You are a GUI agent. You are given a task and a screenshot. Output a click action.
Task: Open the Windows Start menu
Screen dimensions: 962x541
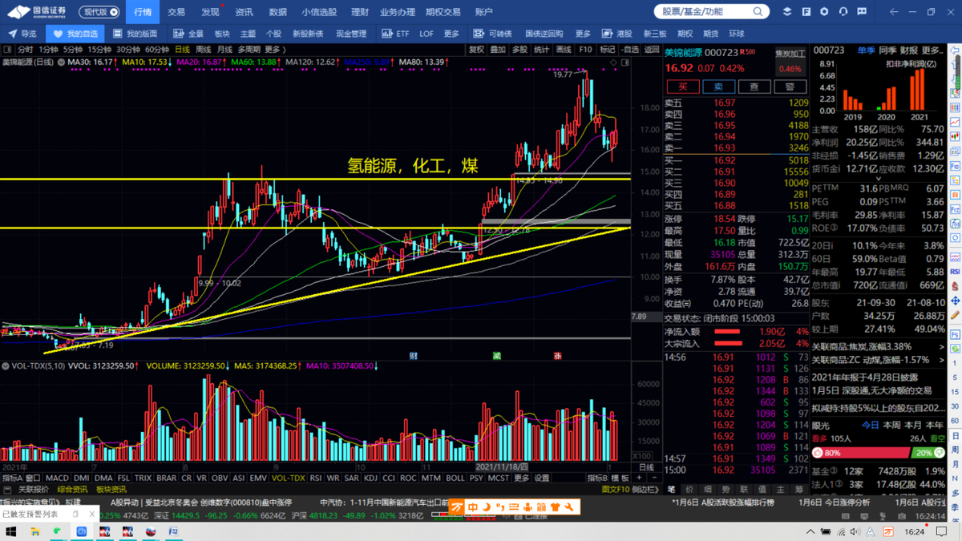click(x=11, y=531)
